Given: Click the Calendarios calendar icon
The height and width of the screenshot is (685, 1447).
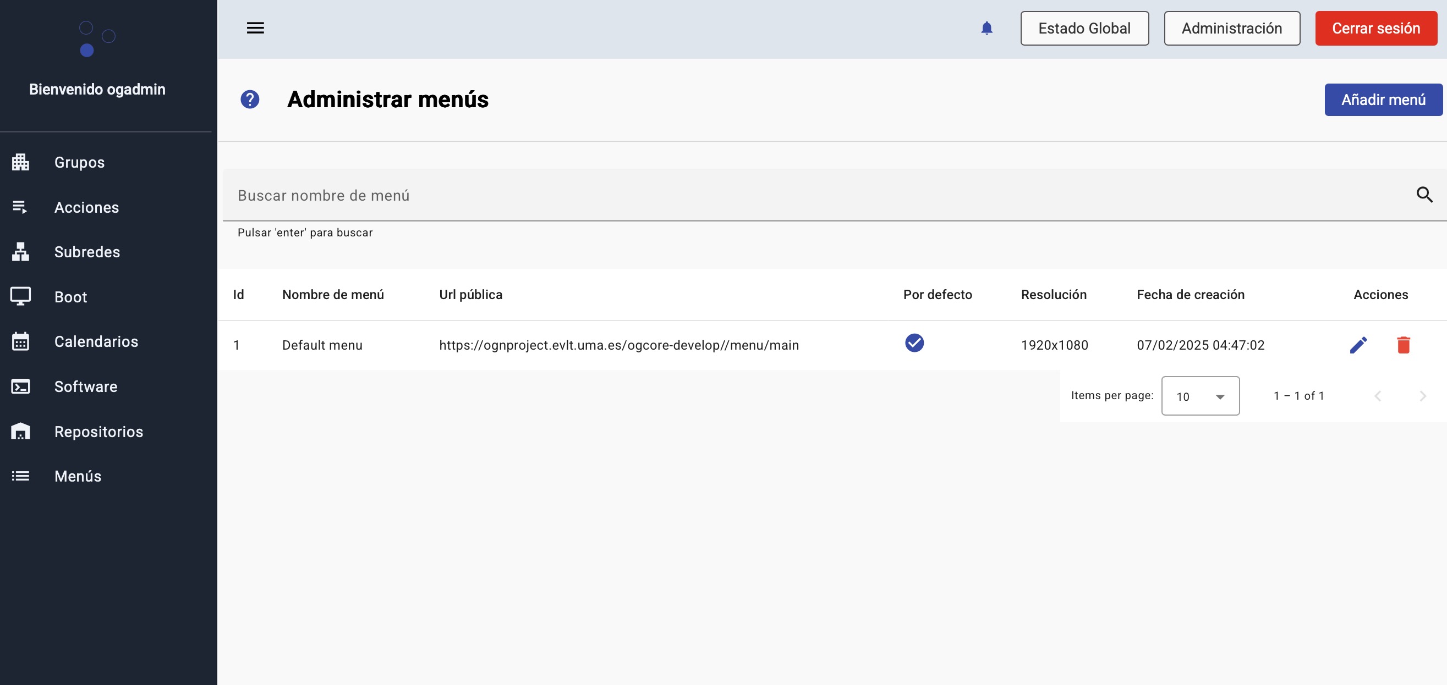Looking at the screenshot, I should (21, 341).
